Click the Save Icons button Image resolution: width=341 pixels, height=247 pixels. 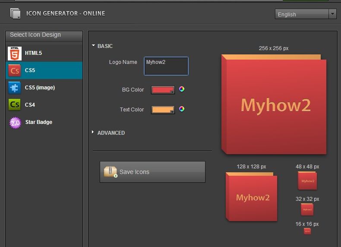click(152, 172)
